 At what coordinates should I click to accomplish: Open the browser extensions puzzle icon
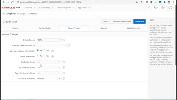tap(165, 2)
